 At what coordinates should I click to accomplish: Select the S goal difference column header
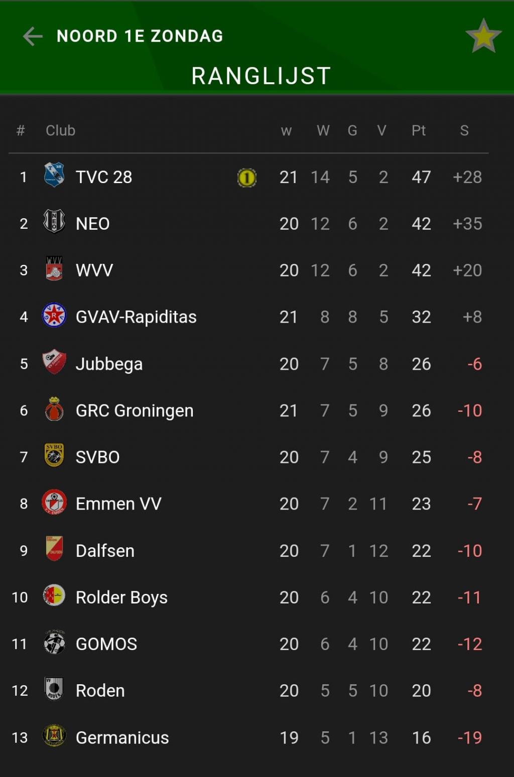coord(464,130)
